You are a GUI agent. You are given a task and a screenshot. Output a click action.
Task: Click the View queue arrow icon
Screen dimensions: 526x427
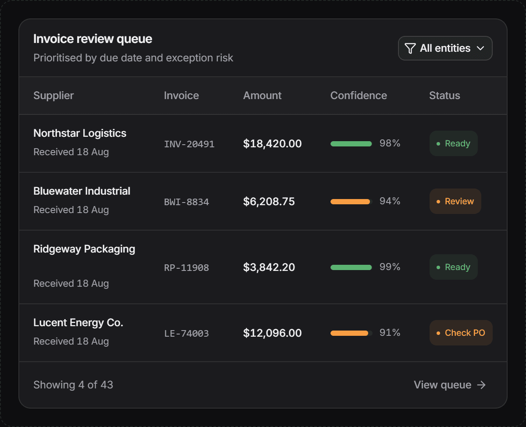tap(481, 385)
